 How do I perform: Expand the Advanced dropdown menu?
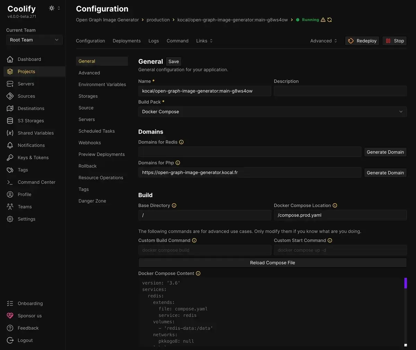[x=323, y=41]
